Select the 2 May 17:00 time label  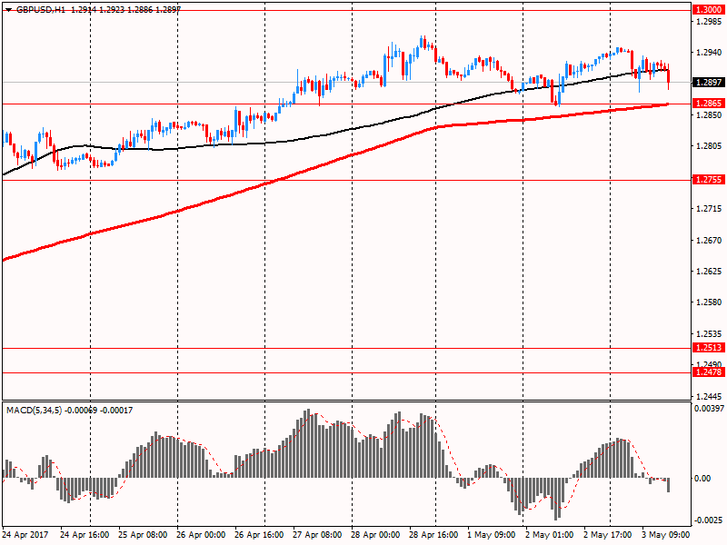(x=607, y=535)
